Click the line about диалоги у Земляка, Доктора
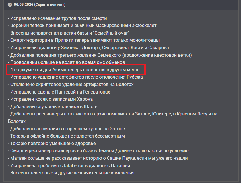This screenshot has height=183, width=241. (x=88, y=48)
